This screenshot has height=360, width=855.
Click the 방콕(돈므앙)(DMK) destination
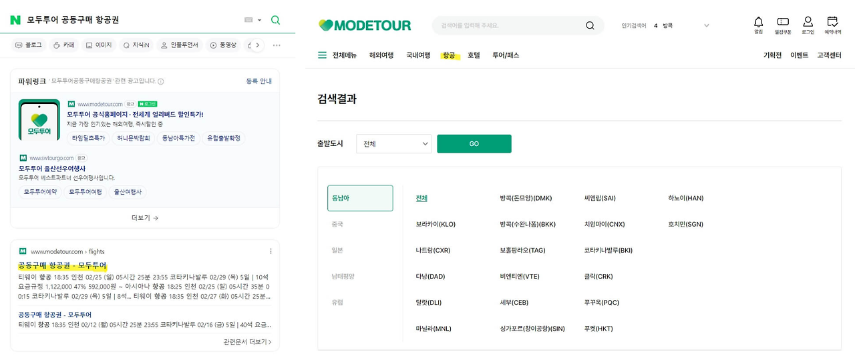tap(526, 198)
